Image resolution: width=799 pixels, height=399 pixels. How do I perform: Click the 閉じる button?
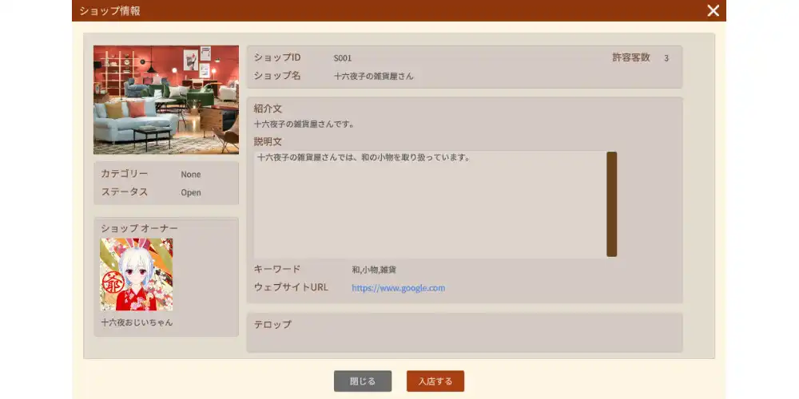coord(363,381)
